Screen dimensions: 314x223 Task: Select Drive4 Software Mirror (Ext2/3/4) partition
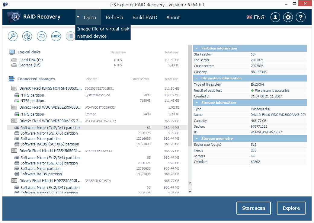[x=97, y=187]
